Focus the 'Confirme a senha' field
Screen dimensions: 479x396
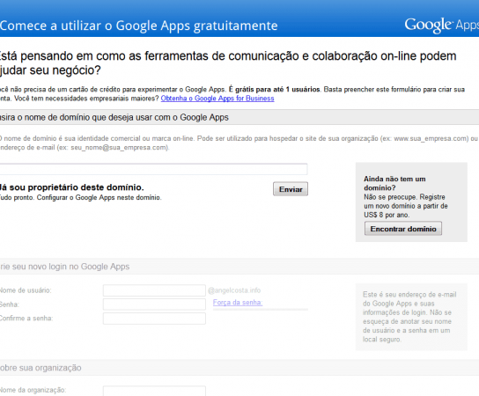(154, 319)
